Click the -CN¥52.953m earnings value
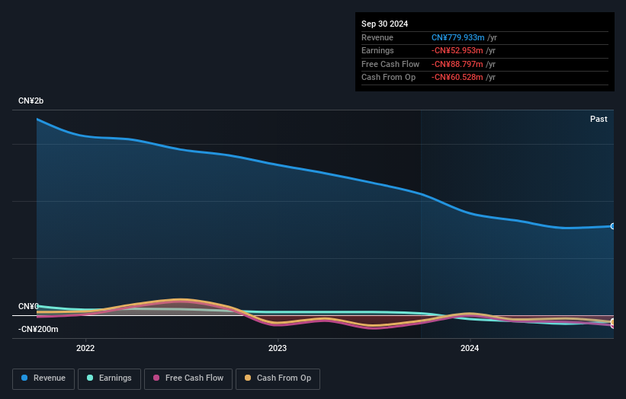Image resolution: width=626 pixels, height=399 pixels. click(457, 50)
